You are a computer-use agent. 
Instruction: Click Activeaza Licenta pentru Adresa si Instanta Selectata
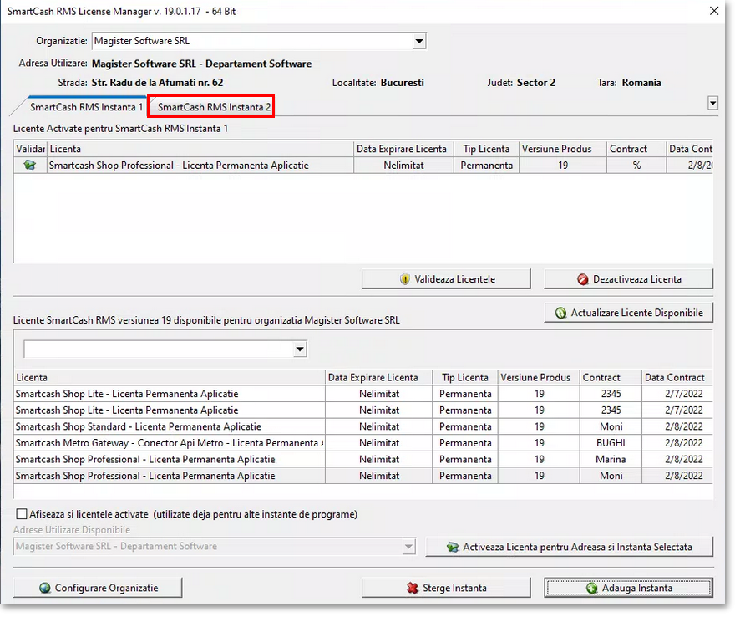click(569, 547)
